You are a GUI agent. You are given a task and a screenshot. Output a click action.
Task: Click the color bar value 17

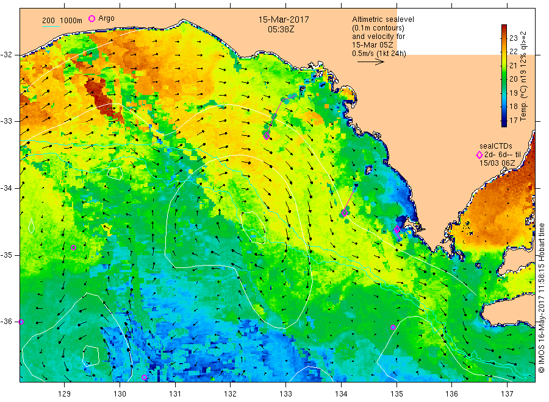513,120
